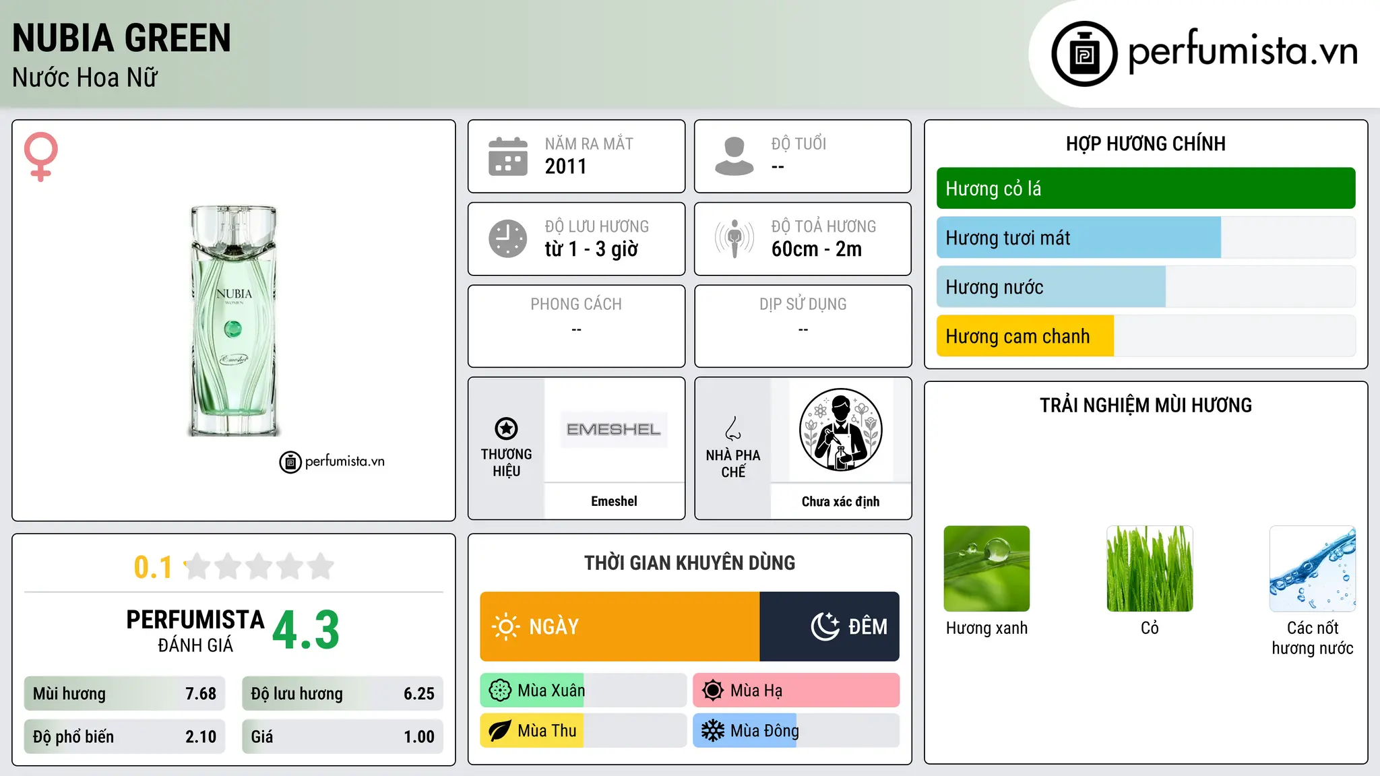Click the 60cm - 2m sillage value
This screenshot has width=1380, height=776.
[816, 249]
